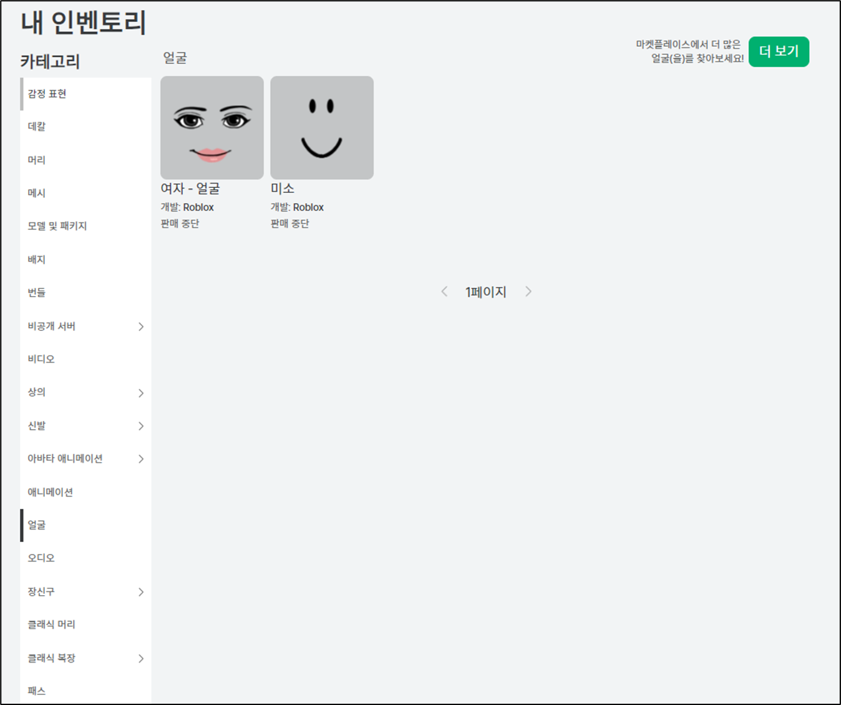The image size is (841, 705).
Task: Click the 1페이지 page indicator
Action: 486,292
